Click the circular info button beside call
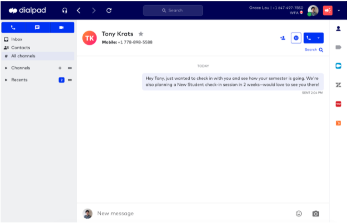 click(296, 38)
